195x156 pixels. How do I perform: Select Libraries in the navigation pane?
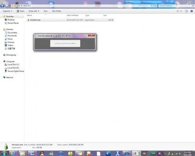(x=9, y=29)
